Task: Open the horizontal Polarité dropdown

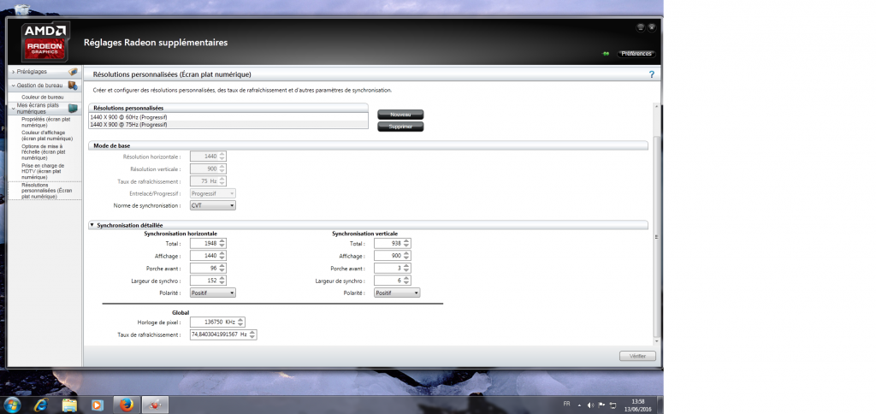Action: (x=213, y=293)
